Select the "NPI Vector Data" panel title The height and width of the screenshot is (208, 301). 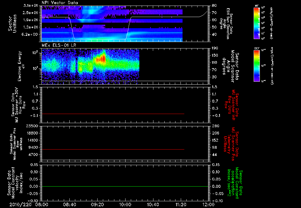pyautogui.click(x=60, y=3)
